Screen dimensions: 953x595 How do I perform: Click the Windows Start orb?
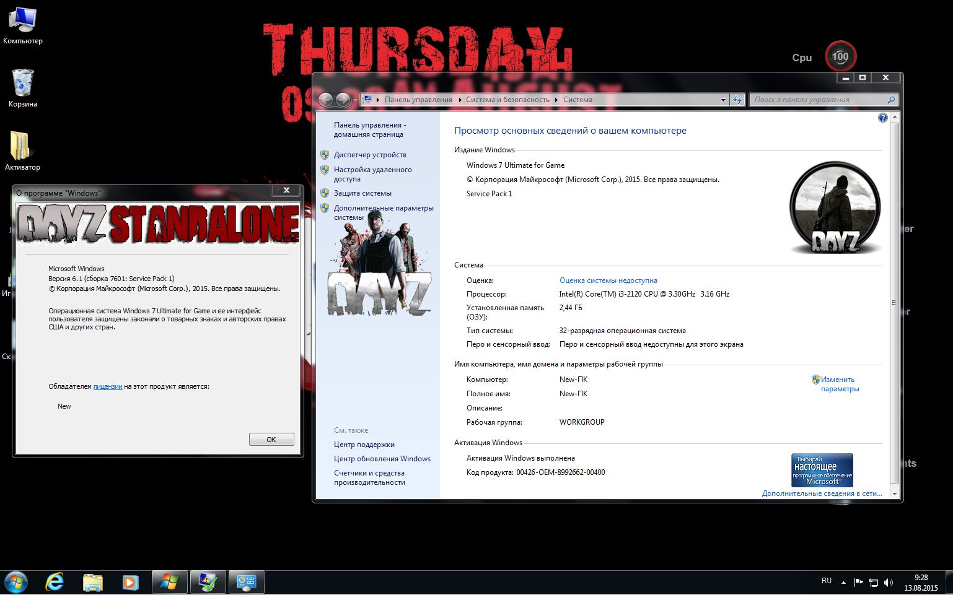[x=15, y=583]
